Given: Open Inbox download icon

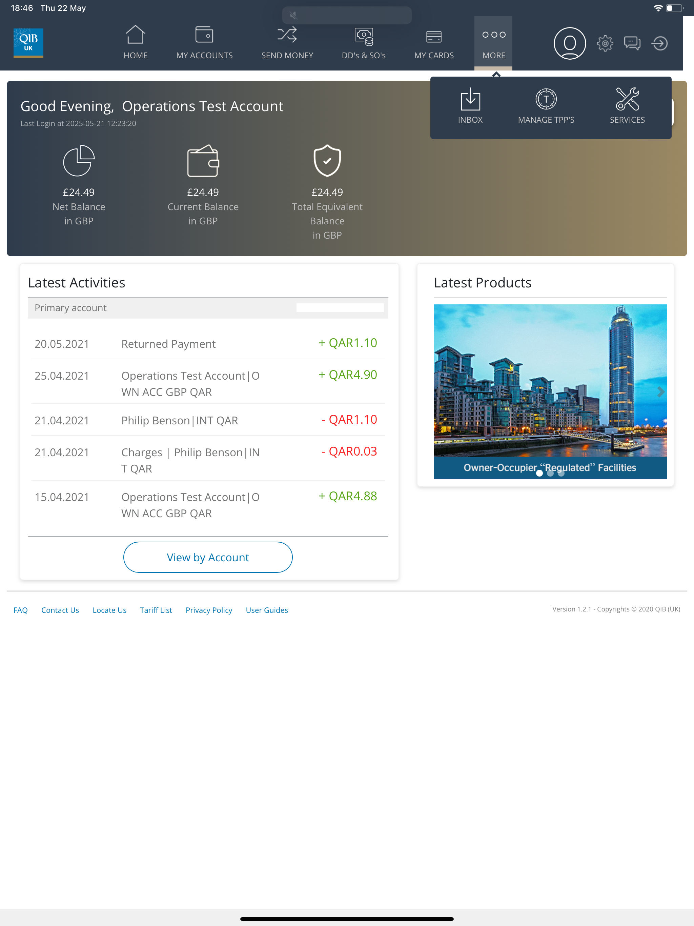Looking at the screenshot, I should [470, 99].
